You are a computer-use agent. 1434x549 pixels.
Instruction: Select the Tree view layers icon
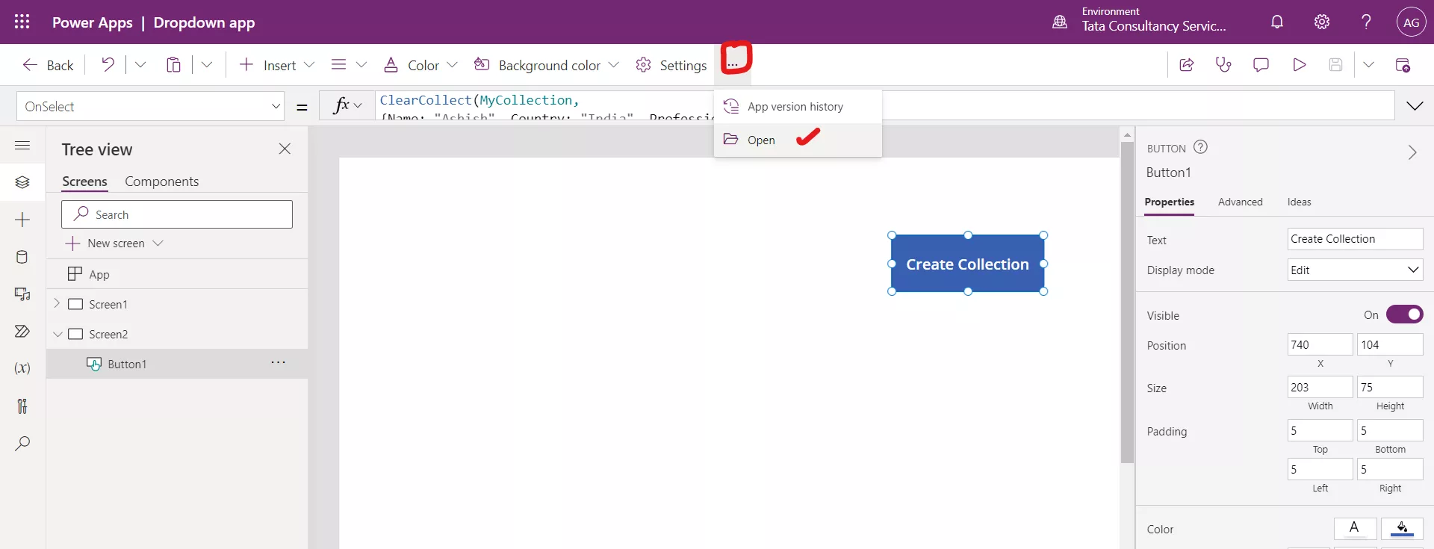(22, 182)
